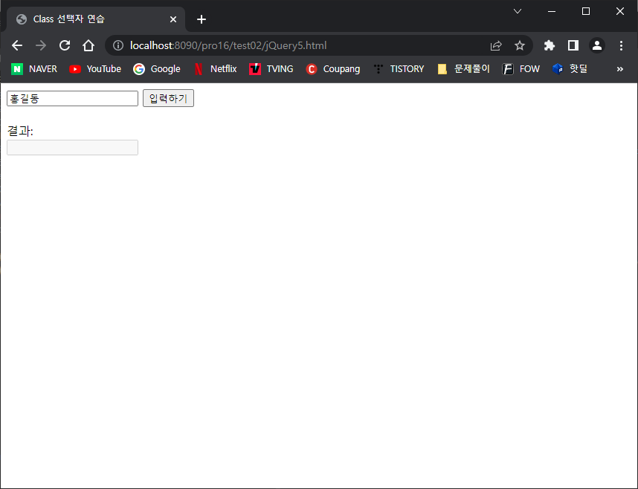Viewport: 638px width, 489px height.
Task: Open the tab search dropdown arrow
Action: point(518,11)
